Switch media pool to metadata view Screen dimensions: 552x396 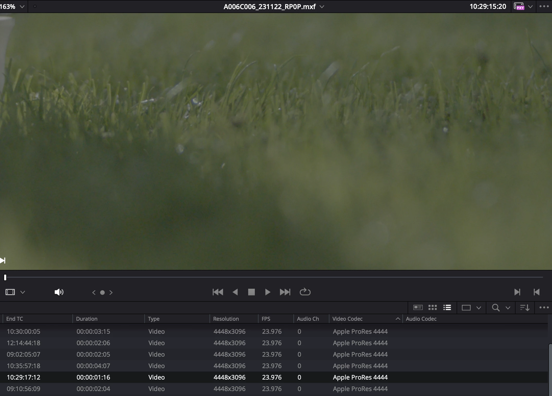418,308
